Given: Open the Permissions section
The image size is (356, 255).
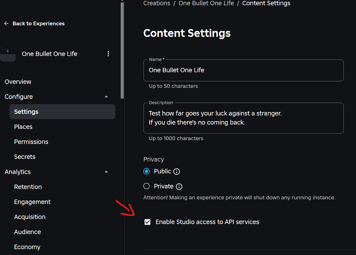Looking at the screenshot, I should click(31, 142).
